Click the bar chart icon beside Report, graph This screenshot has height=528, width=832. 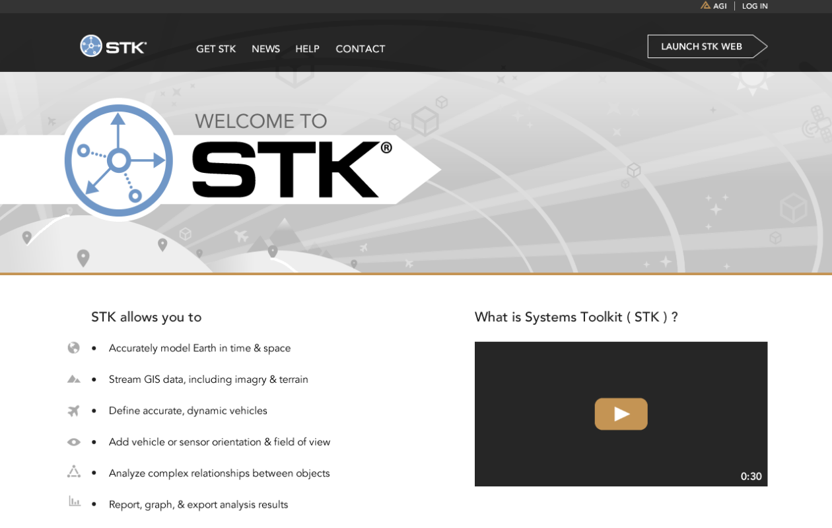click(75, 502)
